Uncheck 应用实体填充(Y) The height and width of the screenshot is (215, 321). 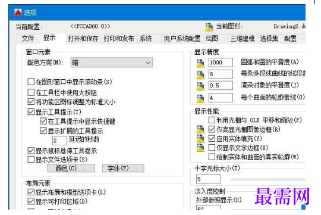coord(212,138)
